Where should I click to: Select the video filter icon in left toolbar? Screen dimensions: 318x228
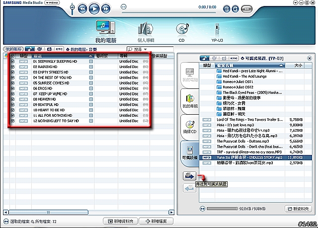[x=40, y=49]
